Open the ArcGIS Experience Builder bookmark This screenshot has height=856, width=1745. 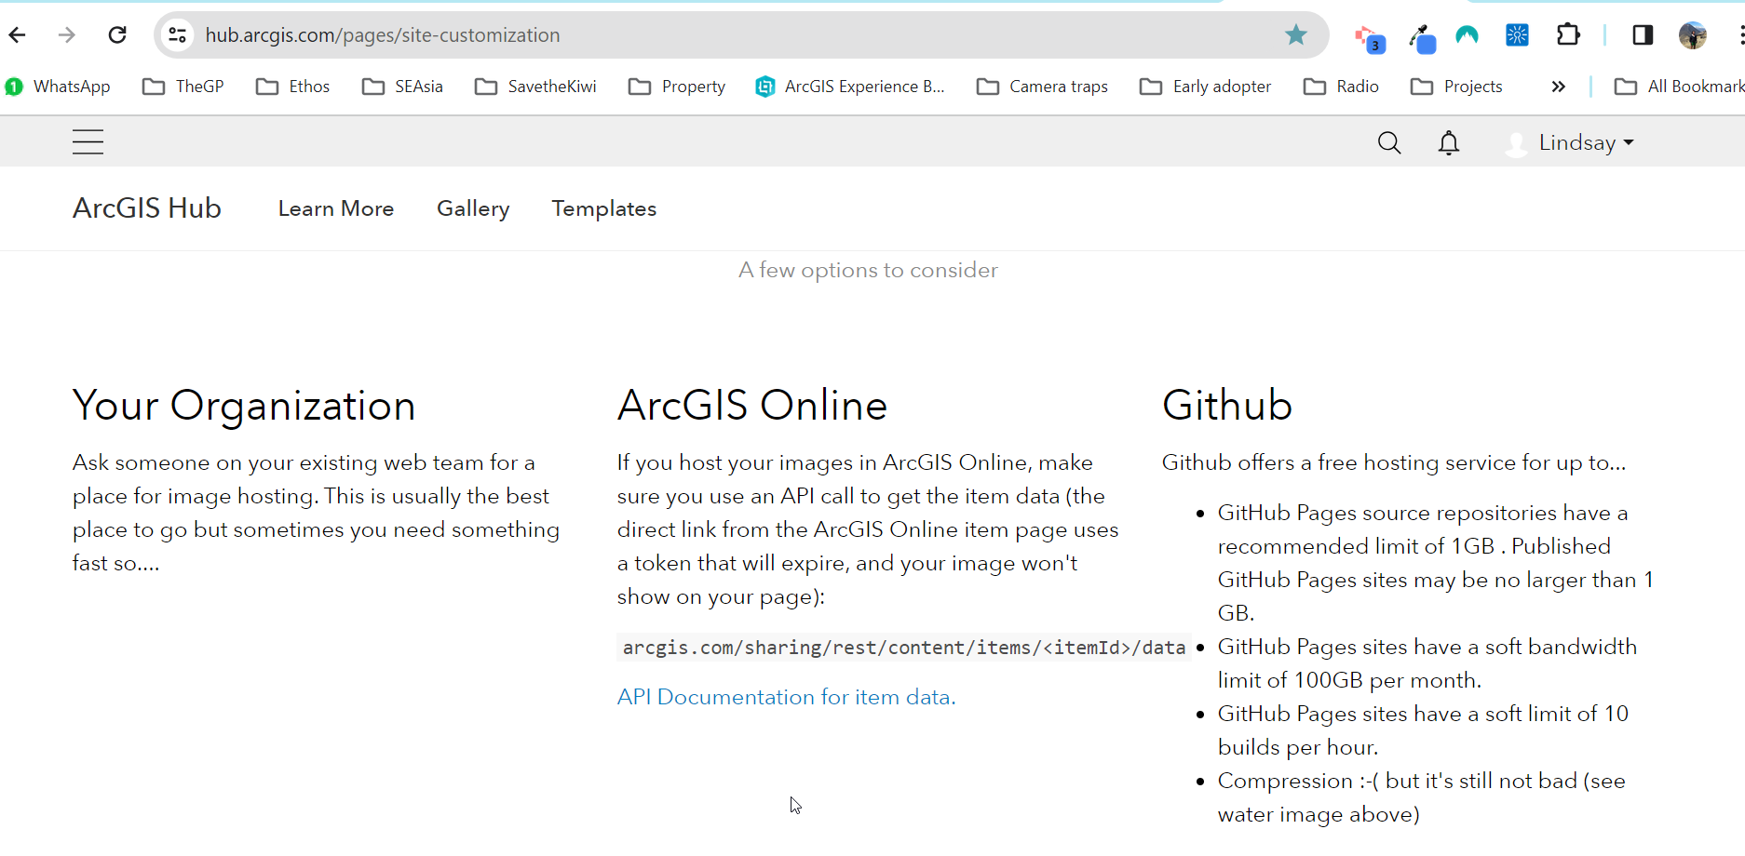point(850,87)
